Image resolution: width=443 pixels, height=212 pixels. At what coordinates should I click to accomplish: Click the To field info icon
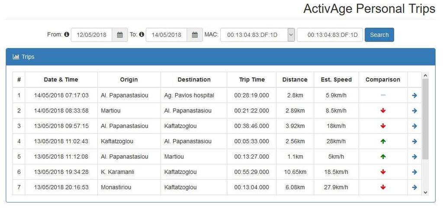(x=141, y=35)
